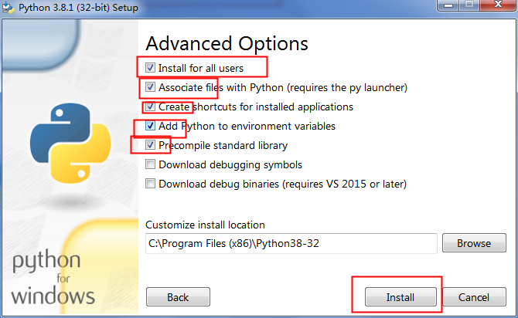Cancel the Python setup

point(474,297)
